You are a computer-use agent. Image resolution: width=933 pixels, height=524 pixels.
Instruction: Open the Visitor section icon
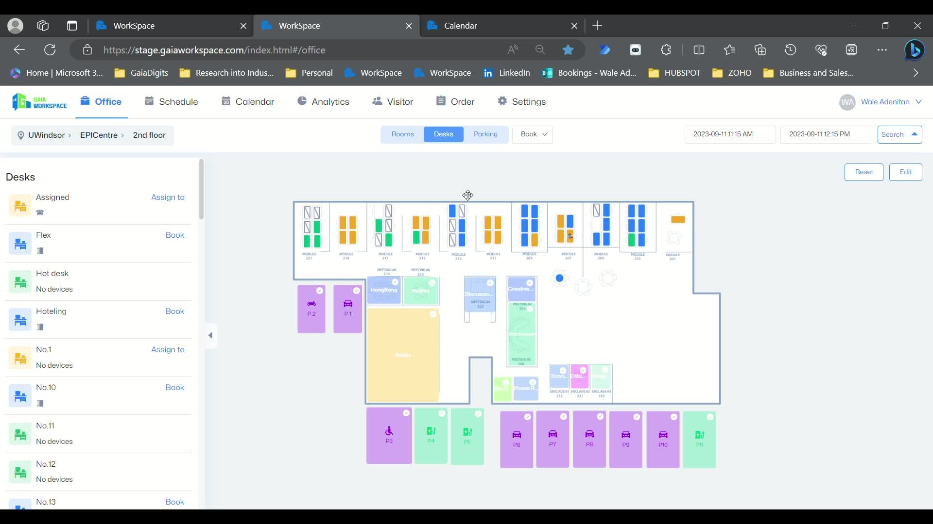pyautogui.click(x=378, y=101)
